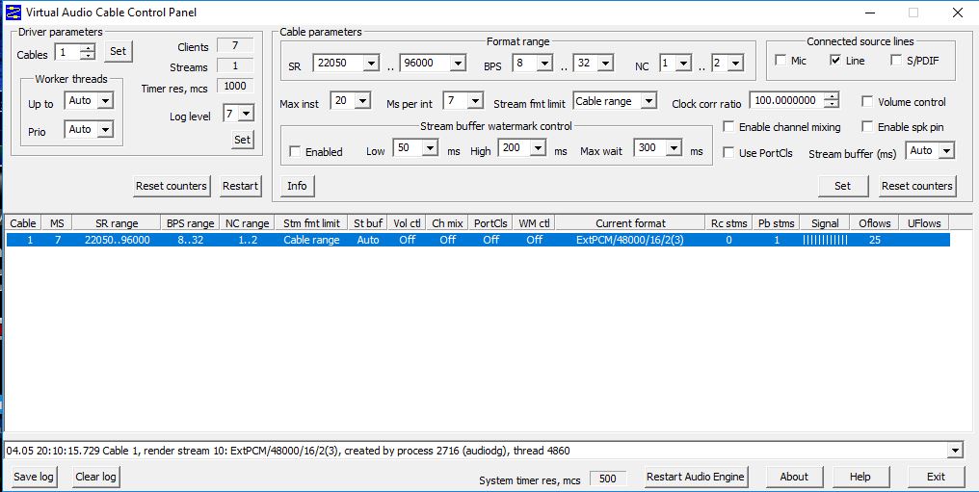
Task: Open the About dialog
Action: click(x=794, y=477)
